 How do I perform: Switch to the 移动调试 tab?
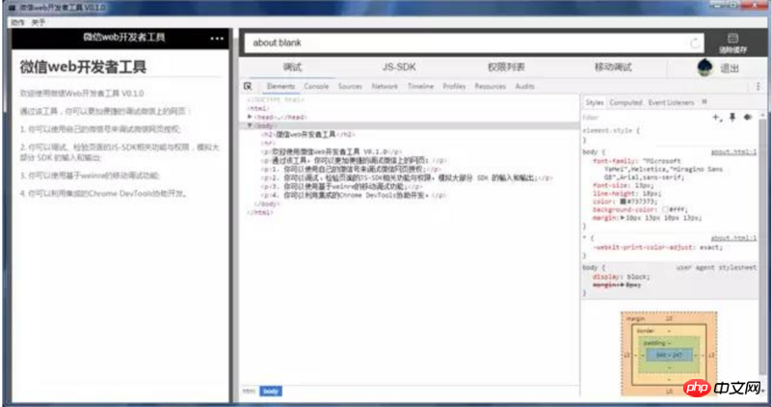tap(613, 68)
